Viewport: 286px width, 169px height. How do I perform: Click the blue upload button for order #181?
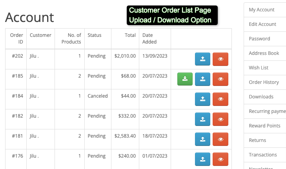(202, 139)
